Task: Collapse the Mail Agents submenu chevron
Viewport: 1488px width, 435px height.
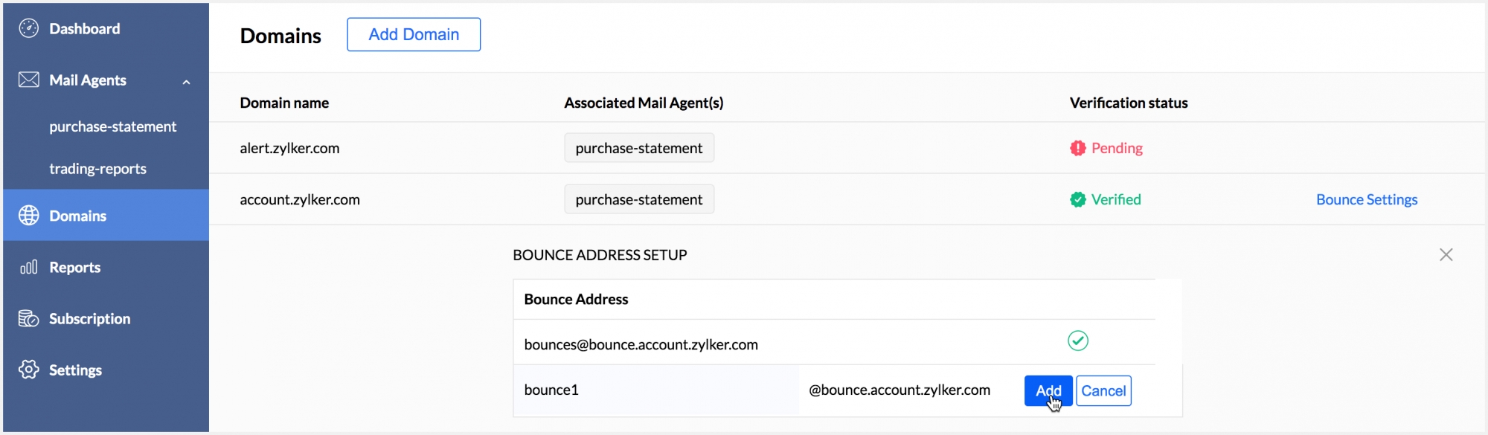Action: point(186,82)
